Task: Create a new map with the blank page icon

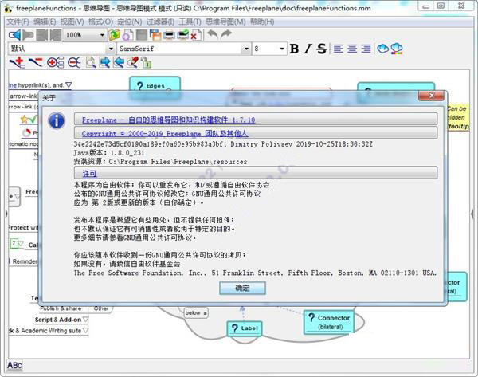Action: point(127,35)
